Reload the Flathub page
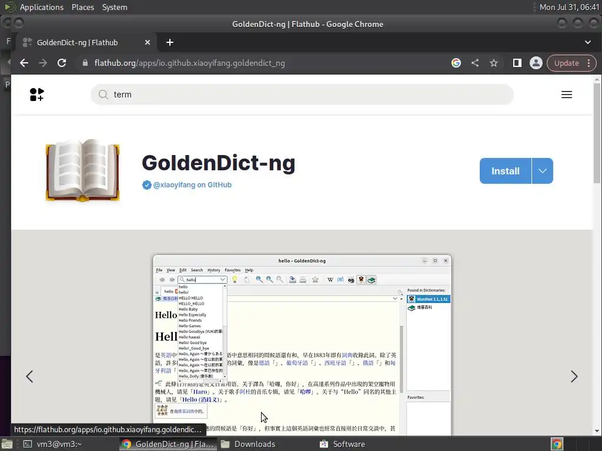Viewport: 602px width, 451px height. (62, 63)
